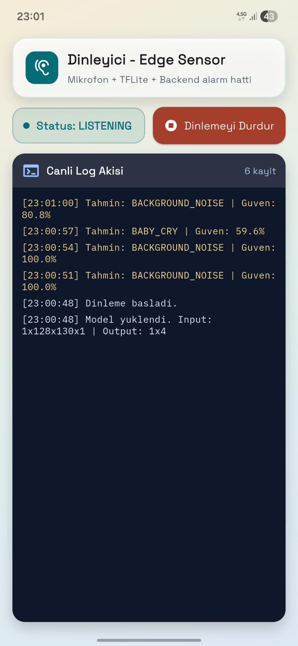
Task: Tap the cellular signal strength bars
Action: point(254,16)
